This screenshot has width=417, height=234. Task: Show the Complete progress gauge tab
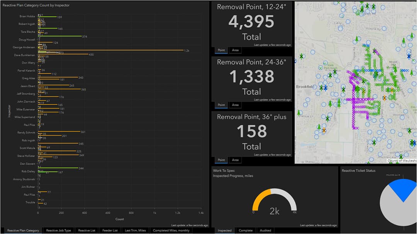(x=246, y=230)
